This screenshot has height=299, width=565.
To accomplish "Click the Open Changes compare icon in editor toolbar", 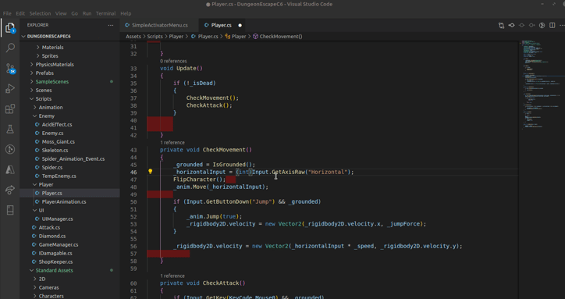I will pos(501,25).
